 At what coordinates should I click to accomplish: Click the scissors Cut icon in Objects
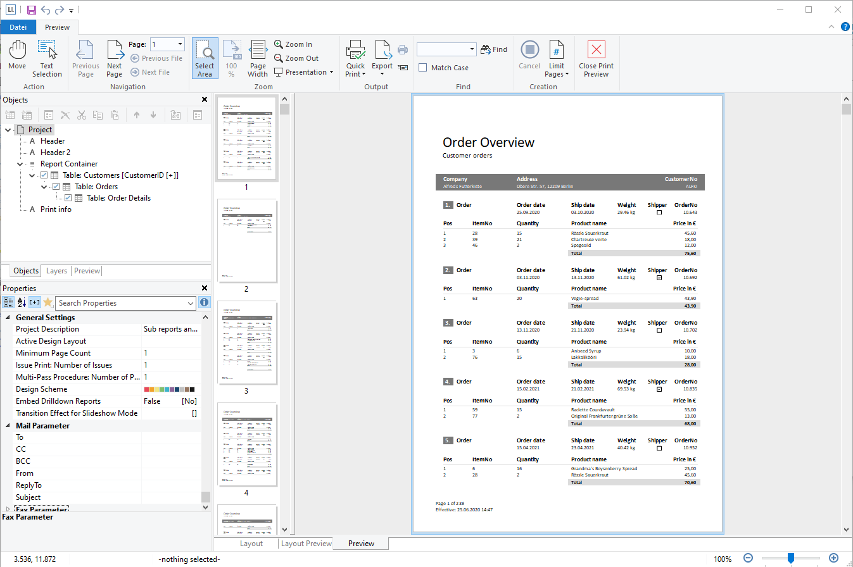(x=82, y=115)
